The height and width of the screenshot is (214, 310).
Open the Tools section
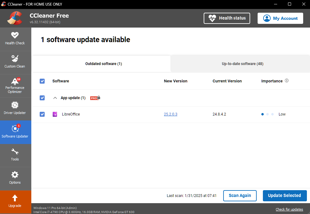[15, 155]
